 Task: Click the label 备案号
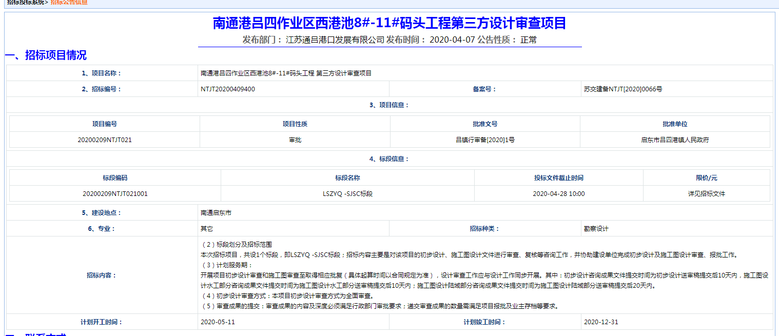point(484,89)
